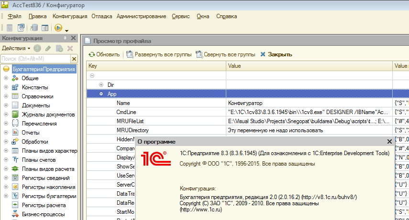Select the Документы icon in tree
The width and height of the screenshot is (409, 220).
pyautogui.click(x=15, y=105)
